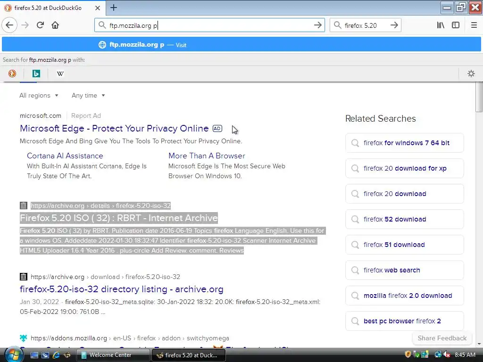Search related 'firefox for windows 7 64 bit'
Screen dimensions: 483x362
pos(404,143)
